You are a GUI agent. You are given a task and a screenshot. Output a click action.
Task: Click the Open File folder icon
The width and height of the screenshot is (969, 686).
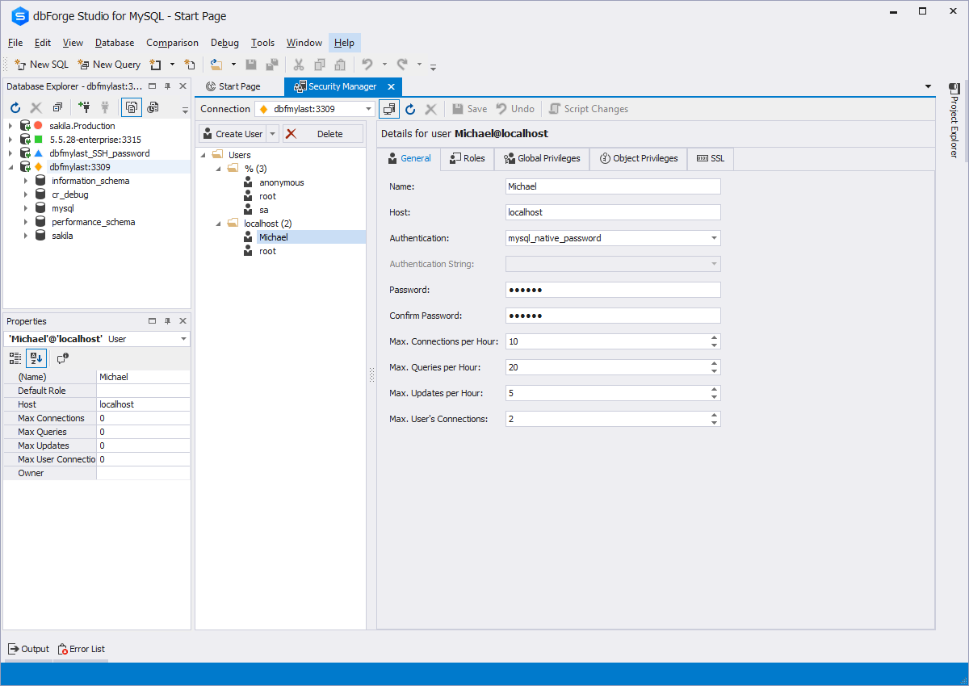click(216, 65)
